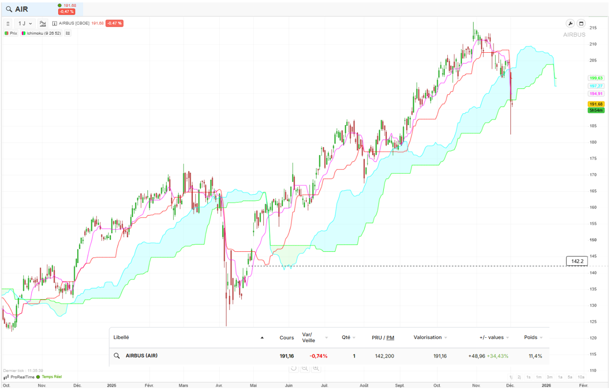Click the 11,4% weight cell
Screen dimensions: 609x390
[535, 356]
